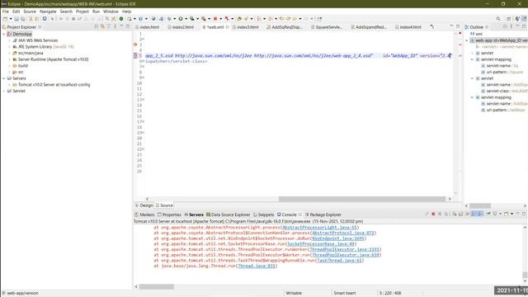Open TaskThread.java:61 stack trace link
The height and width of the screenshot is (297, 528).
coord(339,261)
